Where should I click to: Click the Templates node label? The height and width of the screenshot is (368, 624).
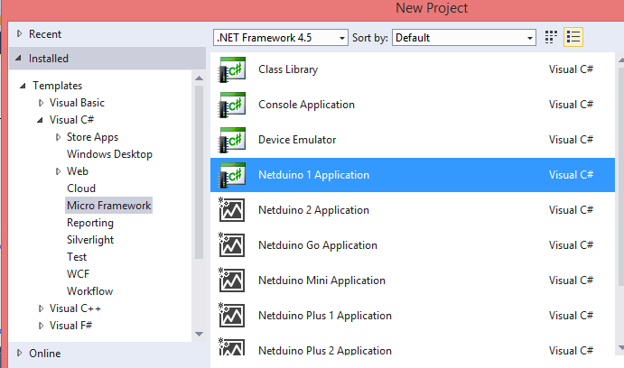pyautogui.click(x=57, y=86)
